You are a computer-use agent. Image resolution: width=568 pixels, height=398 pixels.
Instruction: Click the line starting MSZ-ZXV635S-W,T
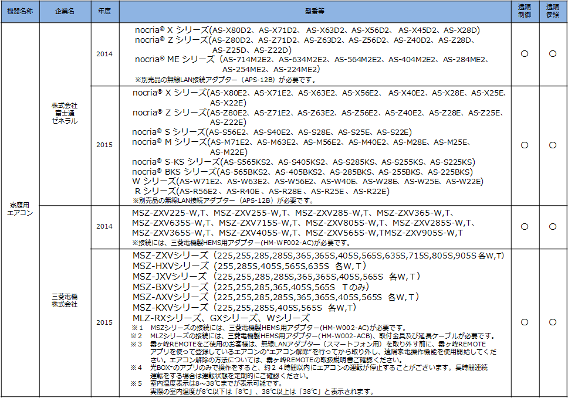click(x=303, y=223)
